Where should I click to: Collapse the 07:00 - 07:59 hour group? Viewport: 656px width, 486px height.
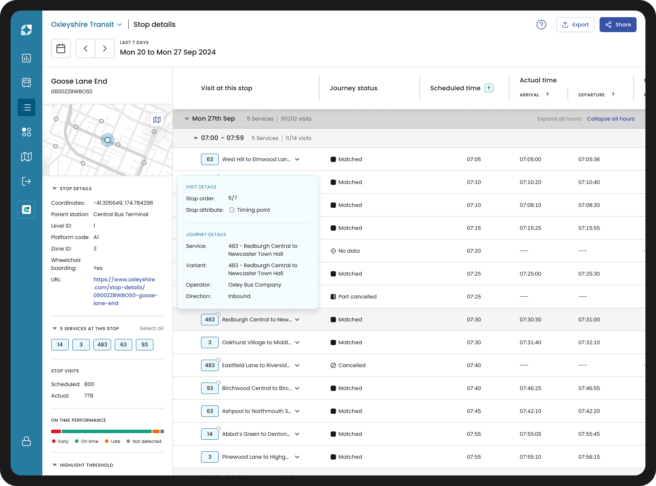point(196,138)
